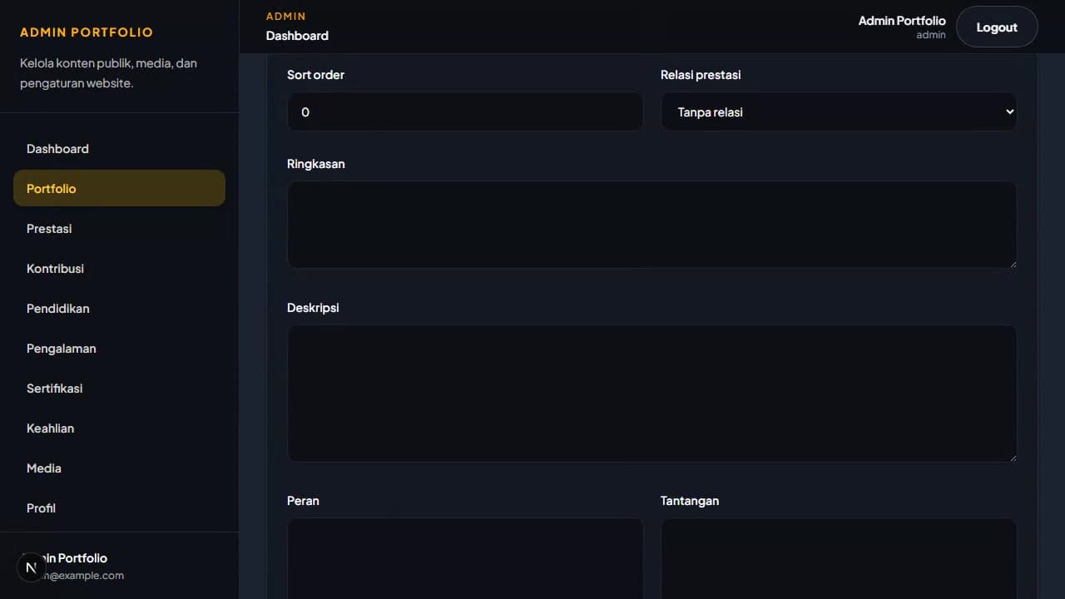Focus the Sort order input field

[465, 111]
